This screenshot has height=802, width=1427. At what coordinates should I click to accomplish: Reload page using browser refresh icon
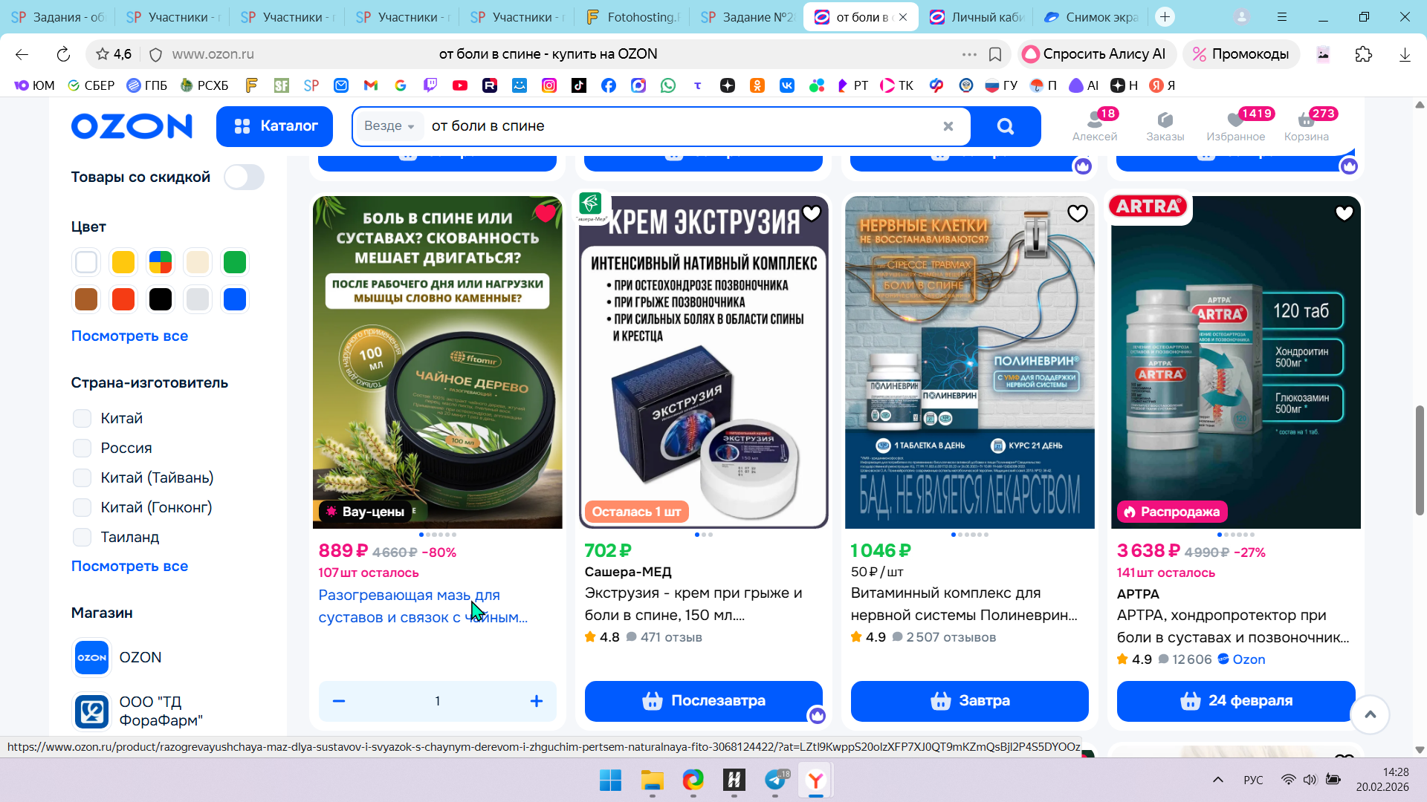pyautogui.click(x=63, y=54)
